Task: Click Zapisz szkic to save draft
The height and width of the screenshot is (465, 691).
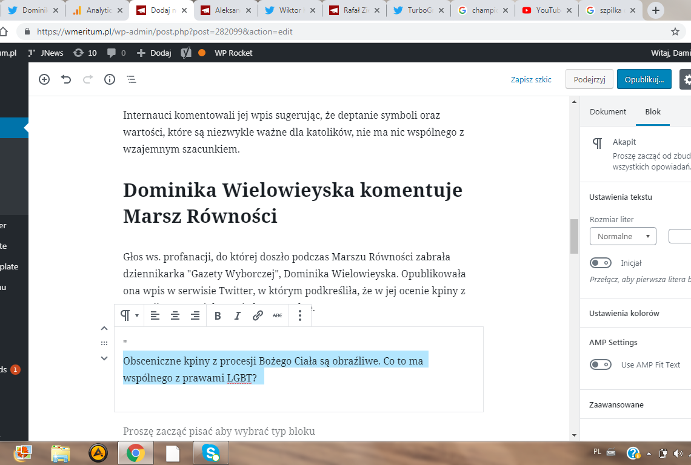Action: tap(531, 79)
